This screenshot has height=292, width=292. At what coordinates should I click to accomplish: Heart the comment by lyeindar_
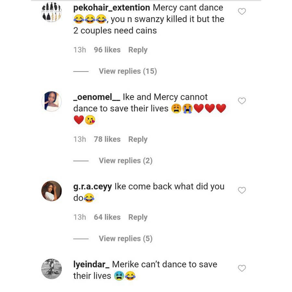click(x=242, y=268)
